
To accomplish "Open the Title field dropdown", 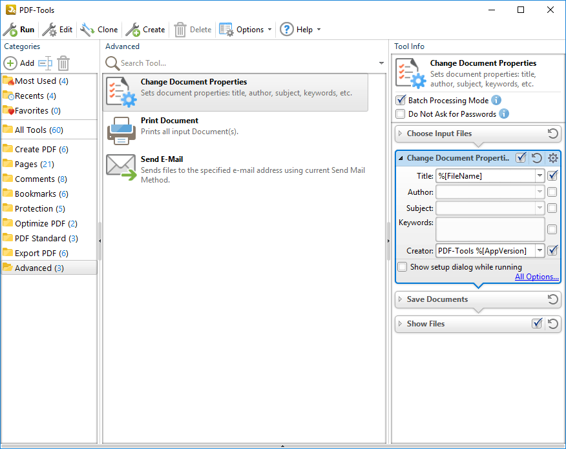I will [540, 175].
